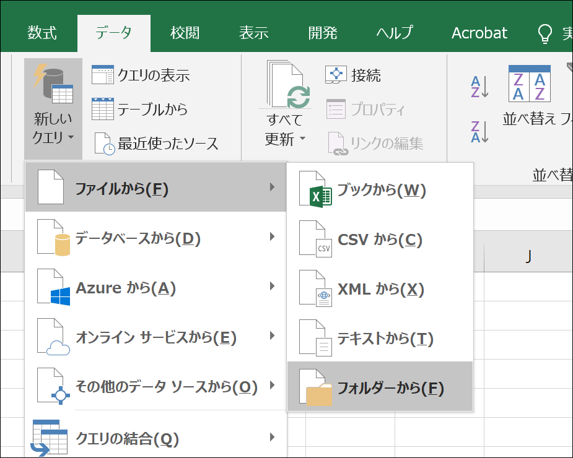Expand the ファイルから submenu arrow

(x=272, y=187)
